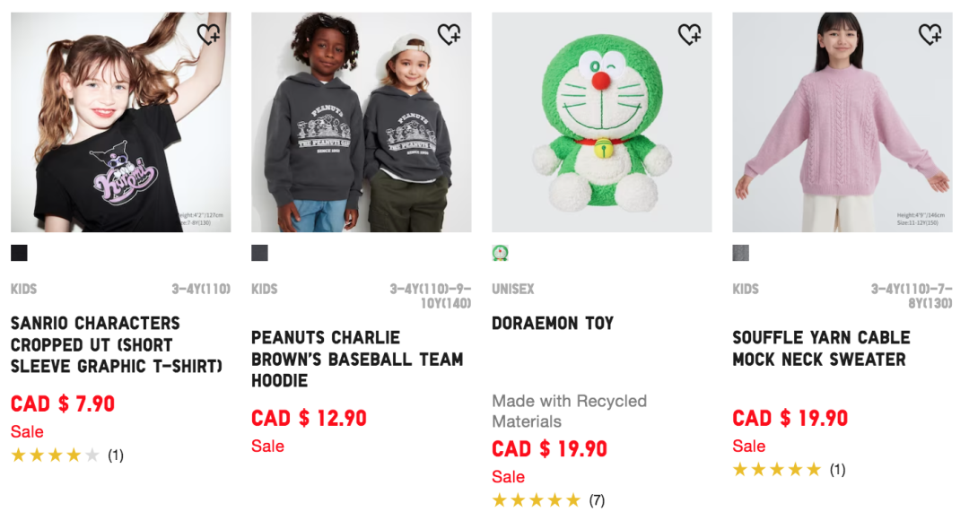Viewport: 969px width, 529px height.
Task: Select black color swatch for Sanrio T-shirt
Action: click(19, 253)
